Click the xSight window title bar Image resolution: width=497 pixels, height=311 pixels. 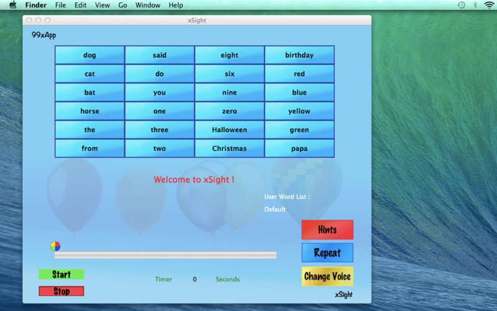pos(197,21)
